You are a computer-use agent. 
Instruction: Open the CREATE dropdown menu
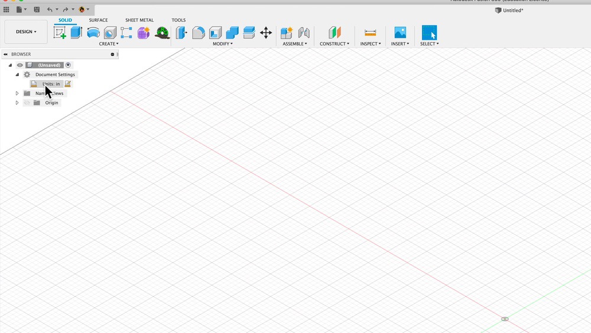tap(109, 44)
